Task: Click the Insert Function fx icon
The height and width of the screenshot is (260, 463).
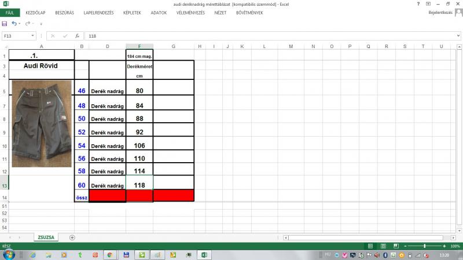Action: (77, 36)
